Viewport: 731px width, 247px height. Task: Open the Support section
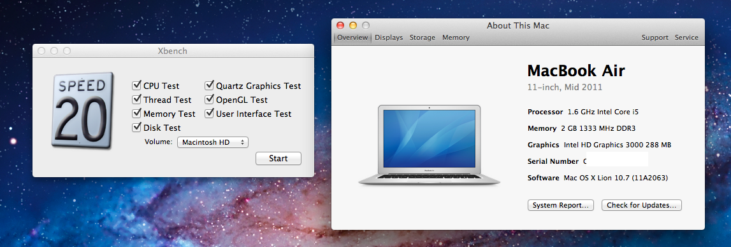point(655,37)
